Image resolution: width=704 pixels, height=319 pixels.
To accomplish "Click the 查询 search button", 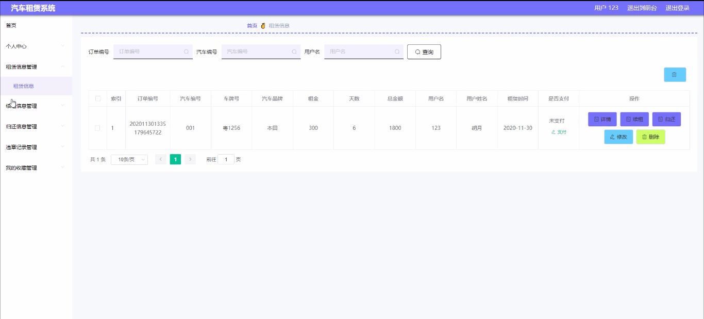I will [424, 52].
